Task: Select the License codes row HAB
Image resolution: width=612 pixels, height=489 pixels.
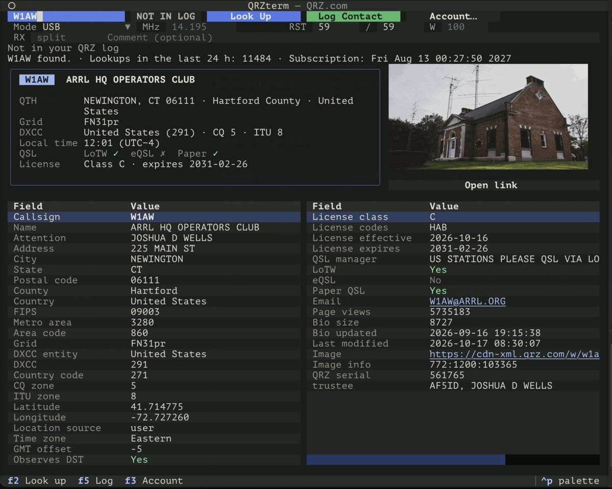Action: point(453,227)
